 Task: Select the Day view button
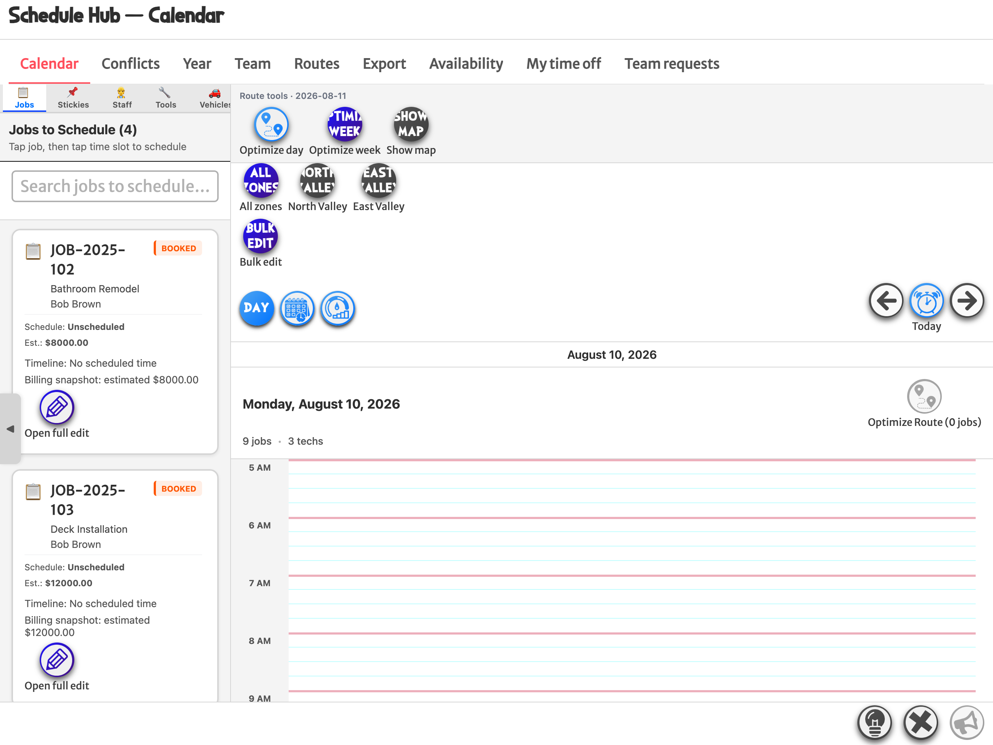tap(256, 308)
